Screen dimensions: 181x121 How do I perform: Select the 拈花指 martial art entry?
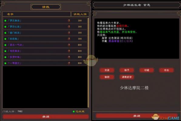(45, 39)
